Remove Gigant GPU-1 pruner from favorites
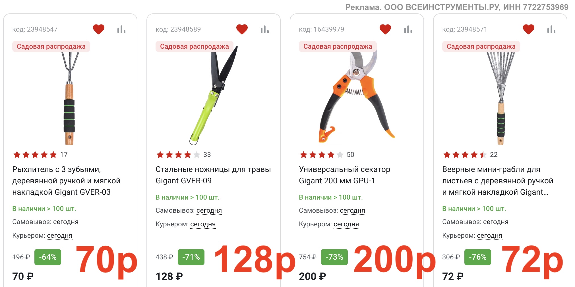 385,29
